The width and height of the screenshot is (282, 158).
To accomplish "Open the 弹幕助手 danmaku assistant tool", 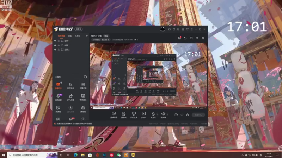I will [58, 86].
